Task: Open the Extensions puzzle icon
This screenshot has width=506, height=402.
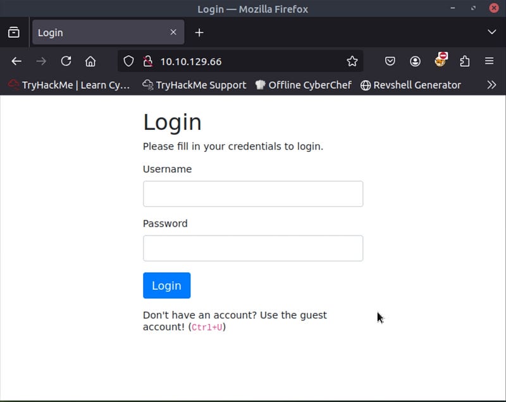Action: pyautogui.click(x=465, y=61)
